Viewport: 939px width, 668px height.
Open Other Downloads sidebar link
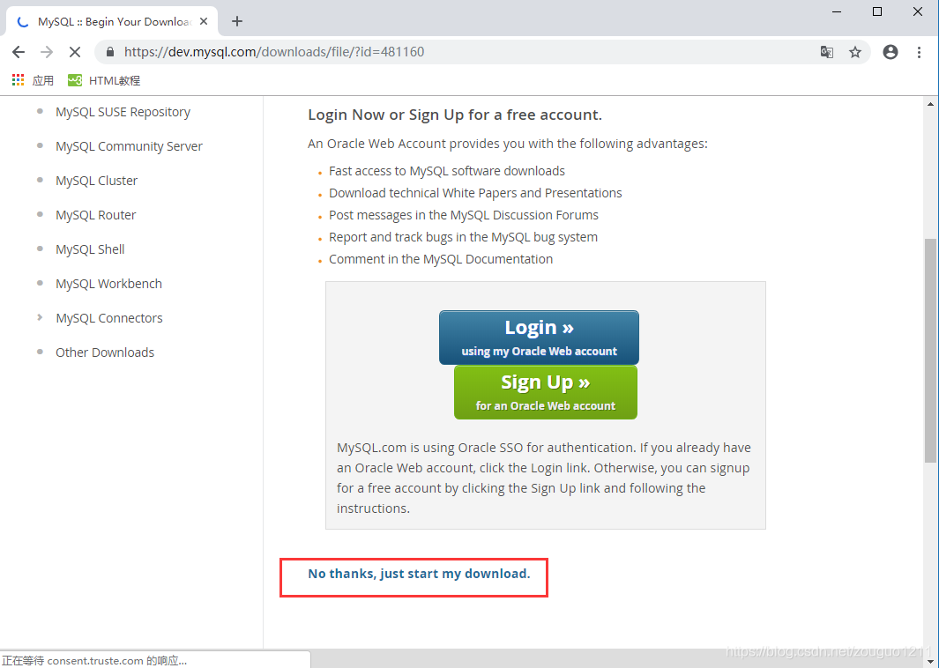(x=105, y=353)
